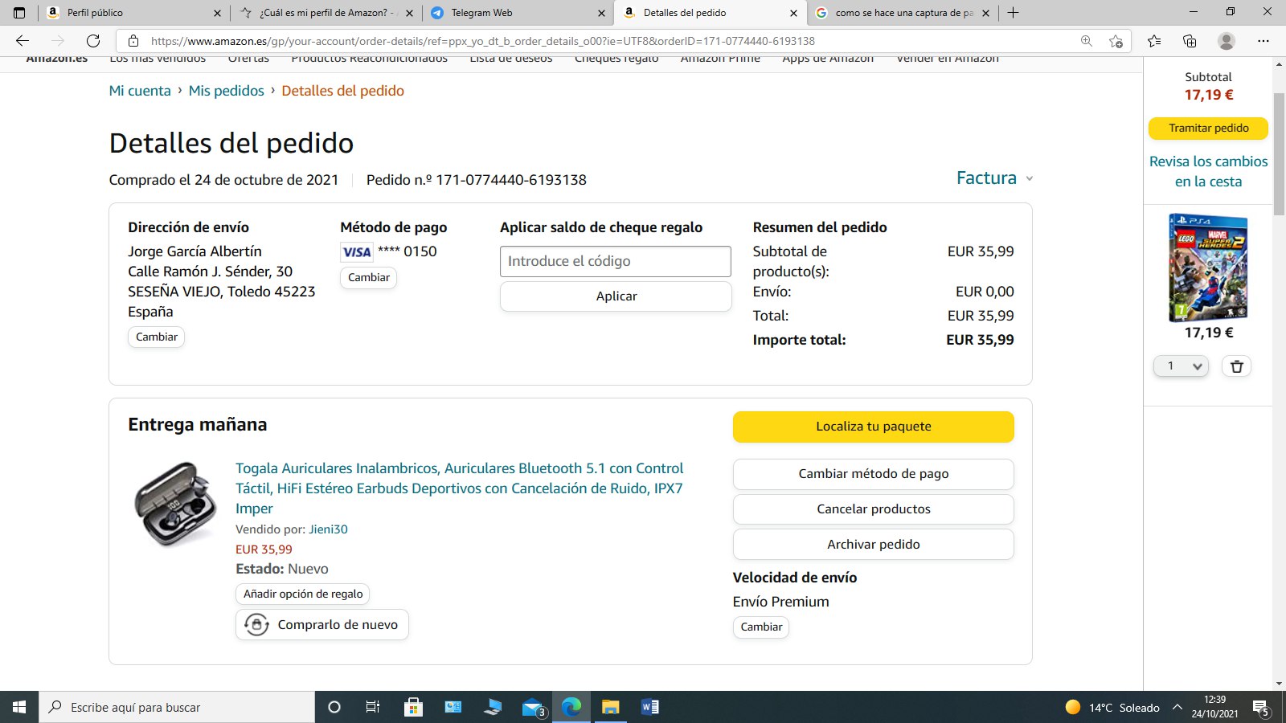Change the Visa payment method in summary
This screenshot has width=1286, height=723.
tap(369, 277)
